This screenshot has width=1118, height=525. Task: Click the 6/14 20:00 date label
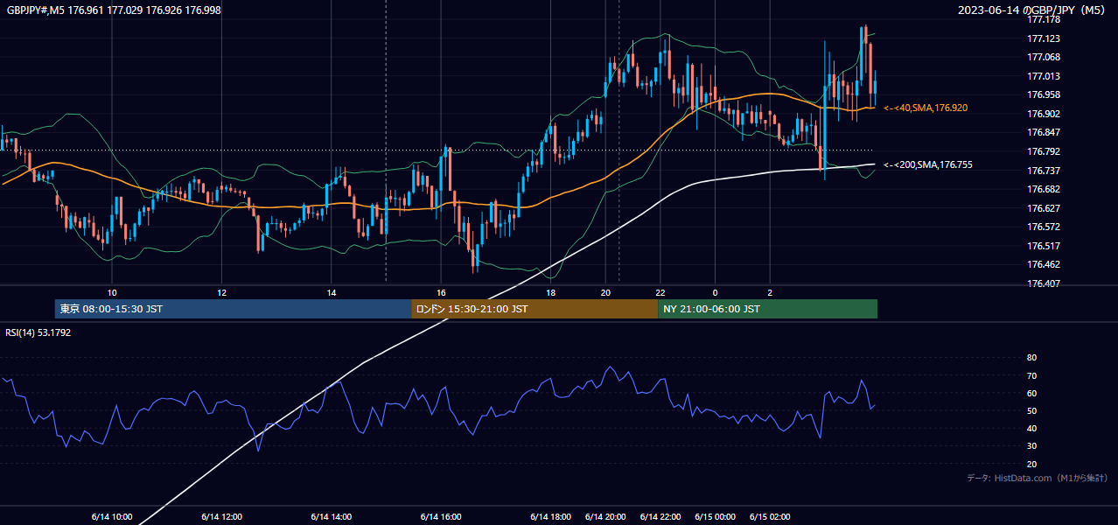click(605, 516)
